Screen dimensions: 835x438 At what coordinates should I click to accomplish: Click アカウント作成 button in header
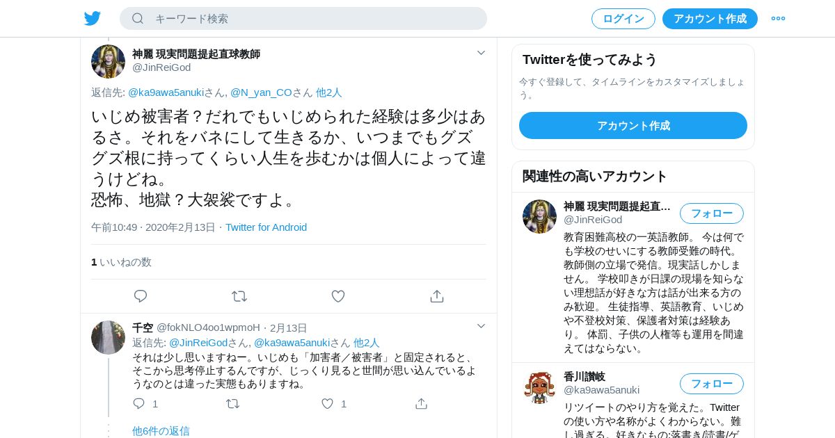coord(710,19)
